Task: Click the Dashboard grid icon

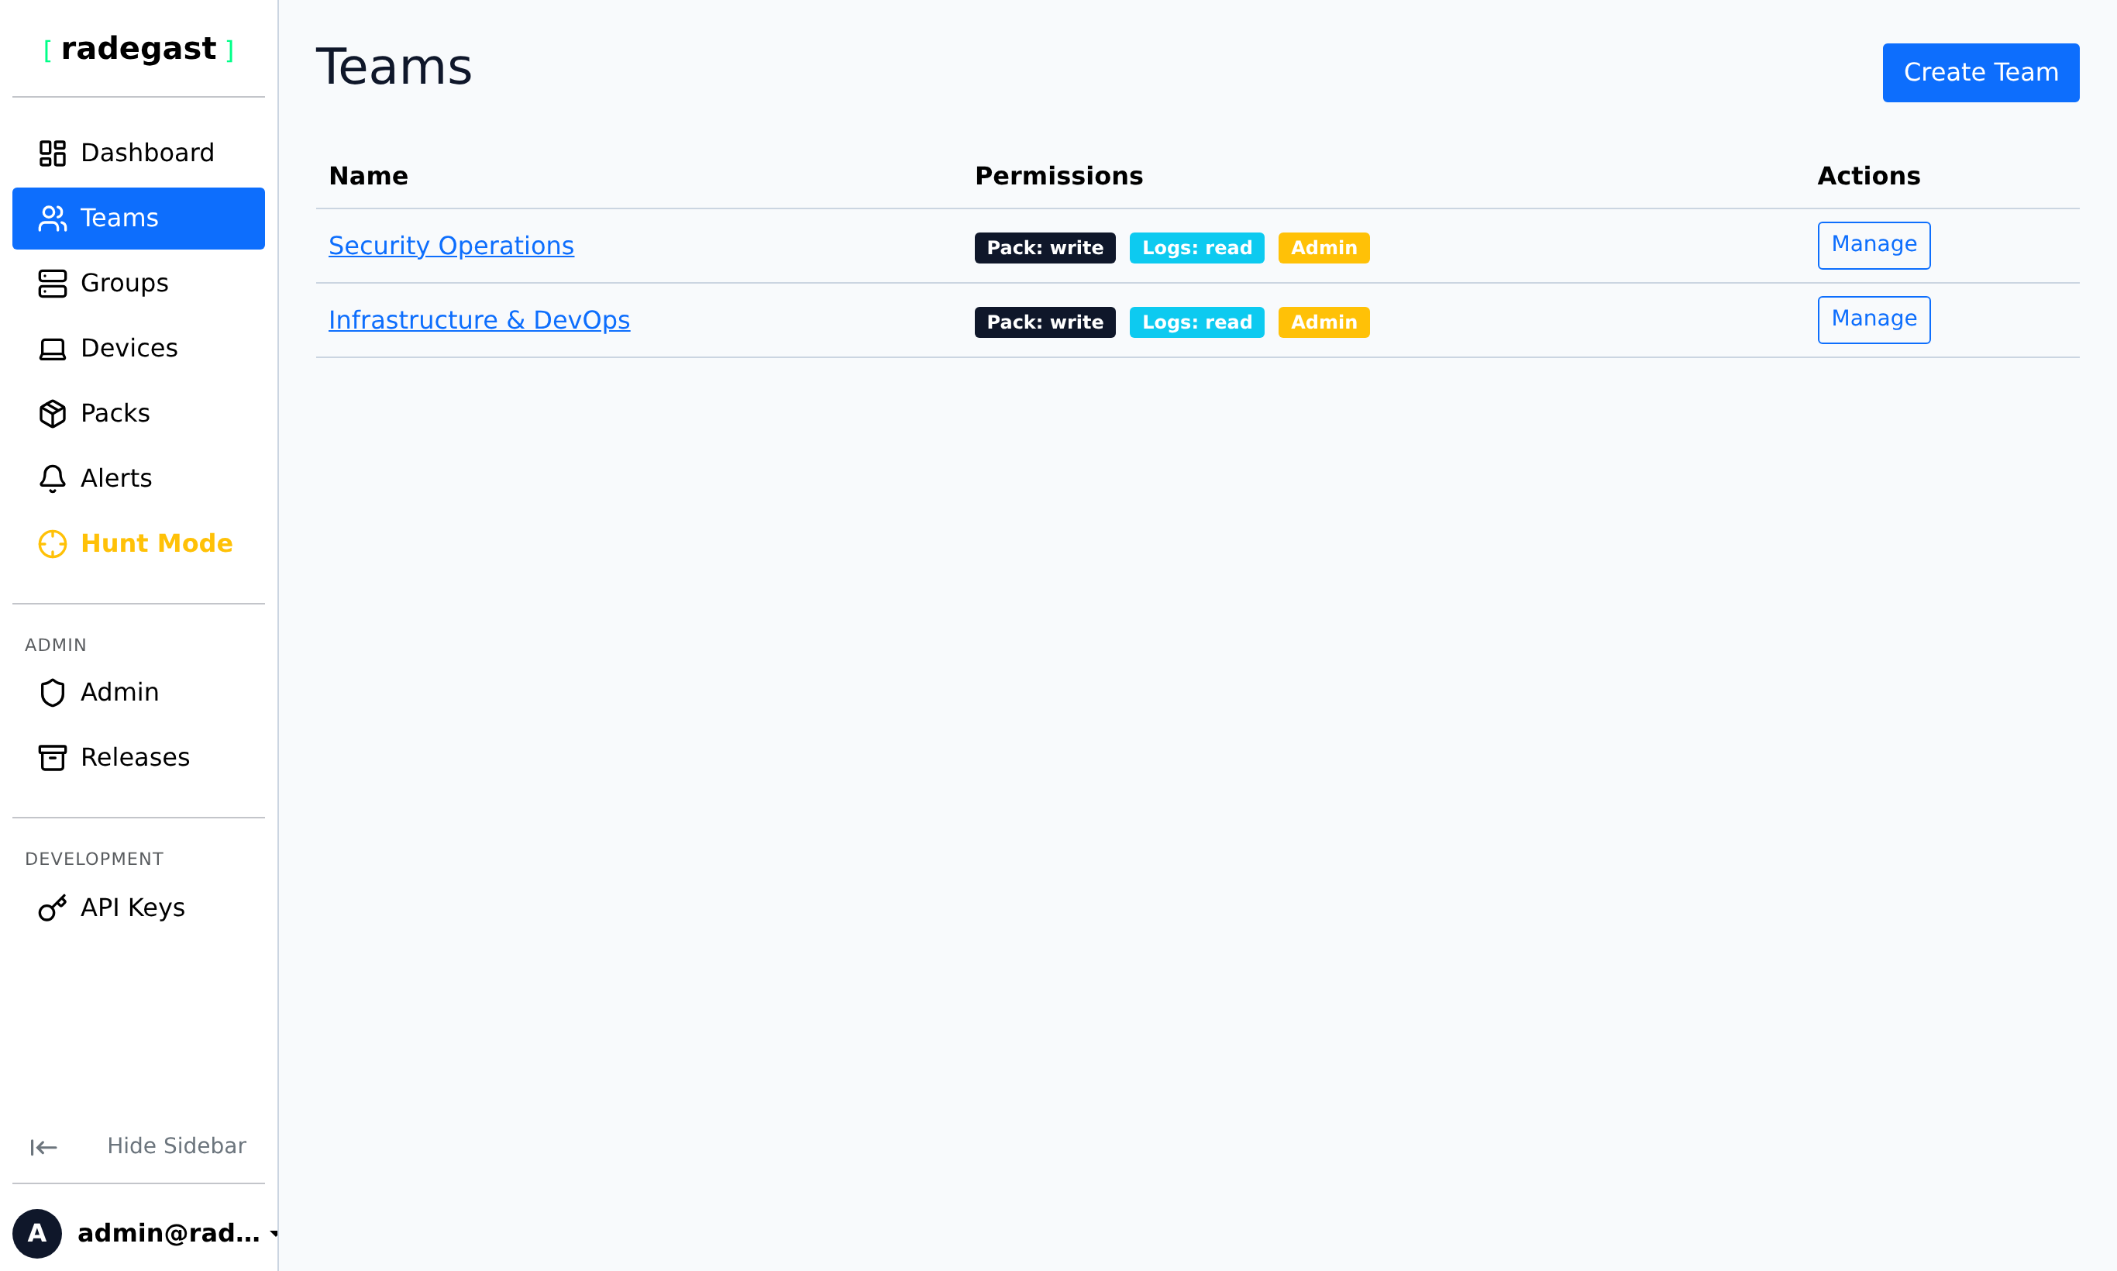Action: (x=52, y=153)
